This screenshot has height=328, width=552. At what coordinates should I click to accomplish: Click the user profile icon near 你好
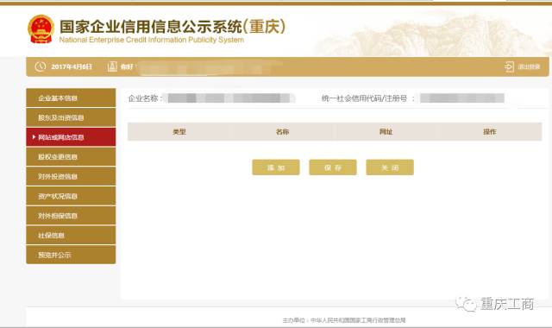tap(112, 66)
